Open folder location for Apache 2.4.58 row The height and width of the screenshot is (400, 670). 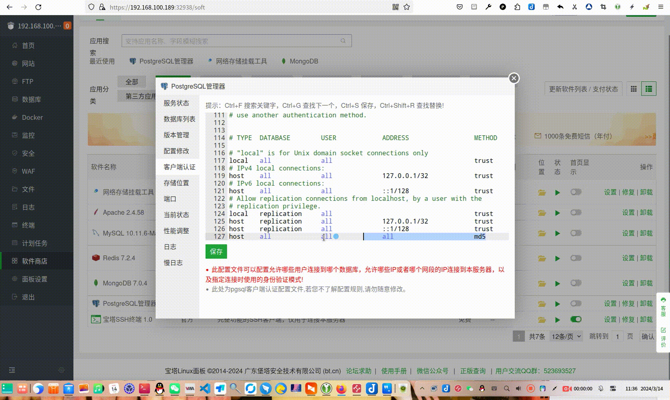click(542, 213)
